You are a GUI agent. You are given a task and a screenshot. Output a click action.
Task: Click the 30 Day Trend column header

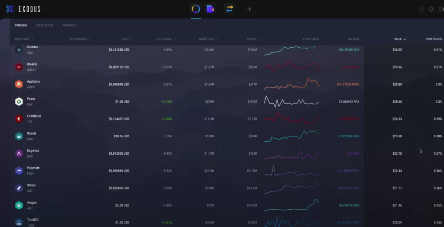tap(310, 39)
